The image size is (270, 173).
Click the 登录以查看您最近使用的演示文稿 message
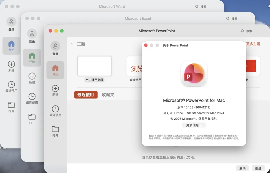pyautogui.click(x=169, y=157)
